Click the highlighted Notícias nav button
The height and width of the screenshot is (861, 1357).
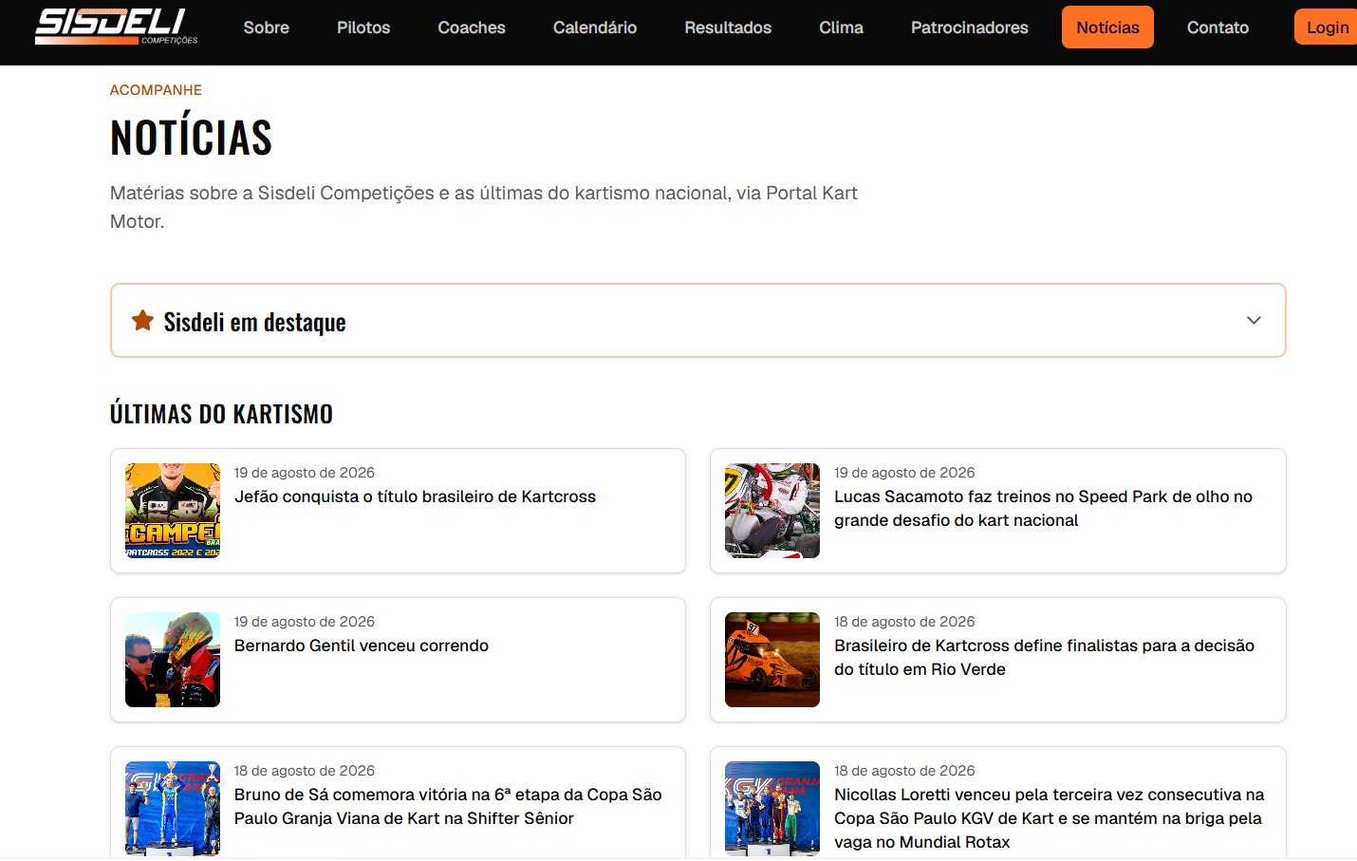click(1107, 28)
